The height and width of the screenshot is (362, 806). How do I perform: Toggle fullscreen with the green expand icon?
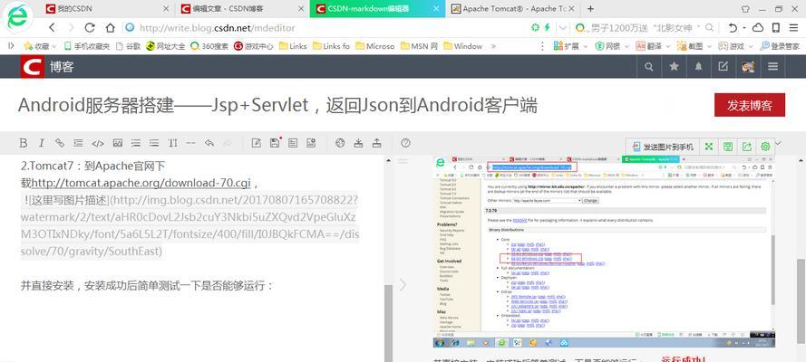tap(709, 147)
